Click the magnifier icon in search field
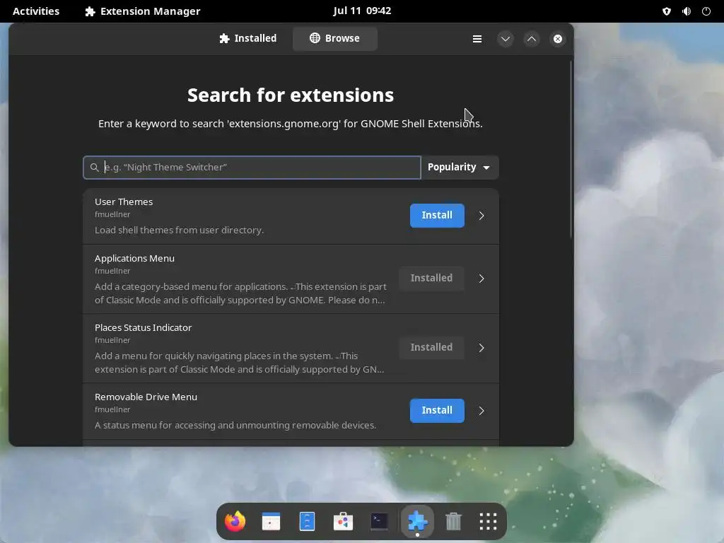The width and height of the screenshot is (724, 543). [x=94, y=167]
